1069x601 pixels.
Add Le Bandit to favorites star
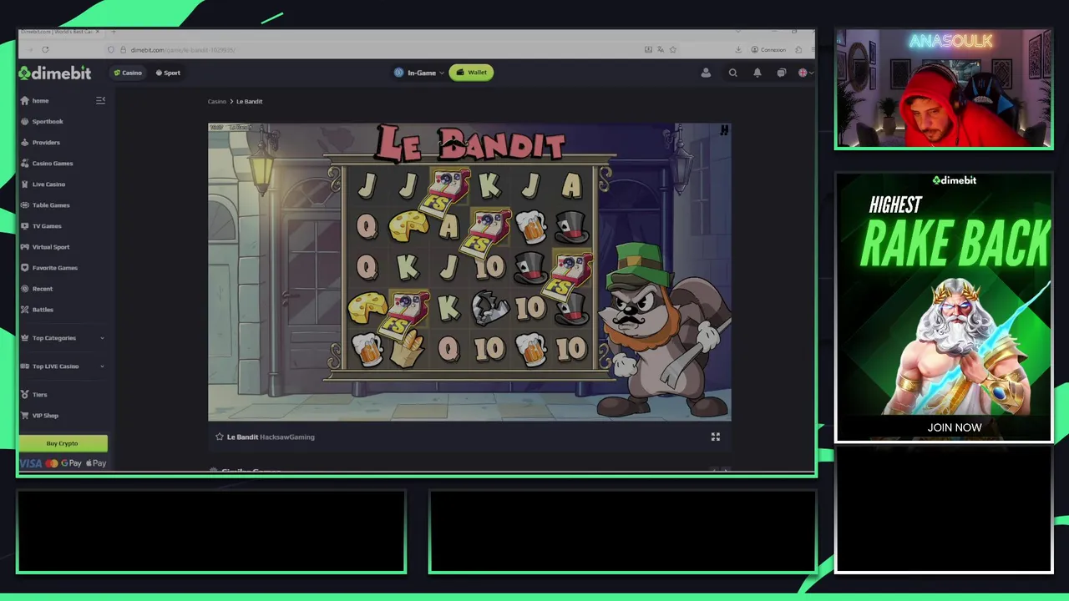point(220,437)
